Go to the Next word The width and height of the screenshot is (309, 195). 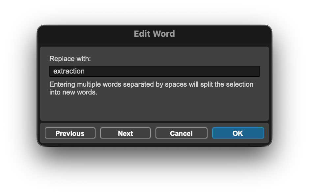coord(125,133)
